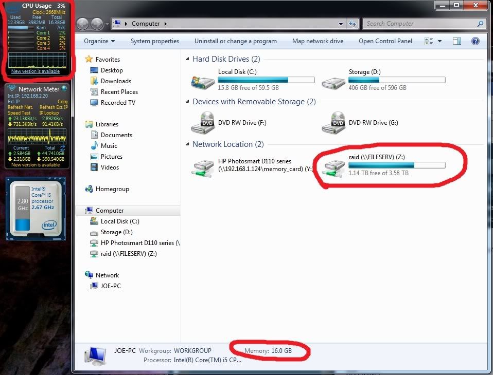Open recent pages dropdown beside Forward button
Screen dimensions: 493x375
point(107,24)
